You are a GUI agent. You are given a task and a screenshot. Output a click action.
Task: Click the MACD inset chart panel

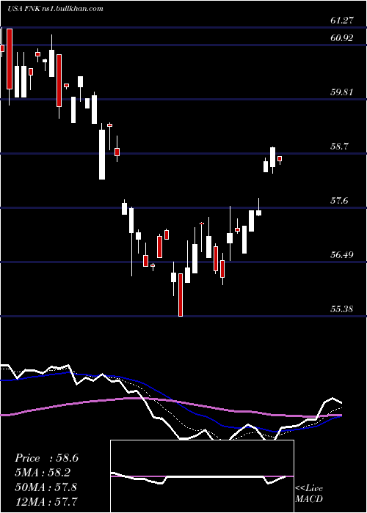[202, 476]
